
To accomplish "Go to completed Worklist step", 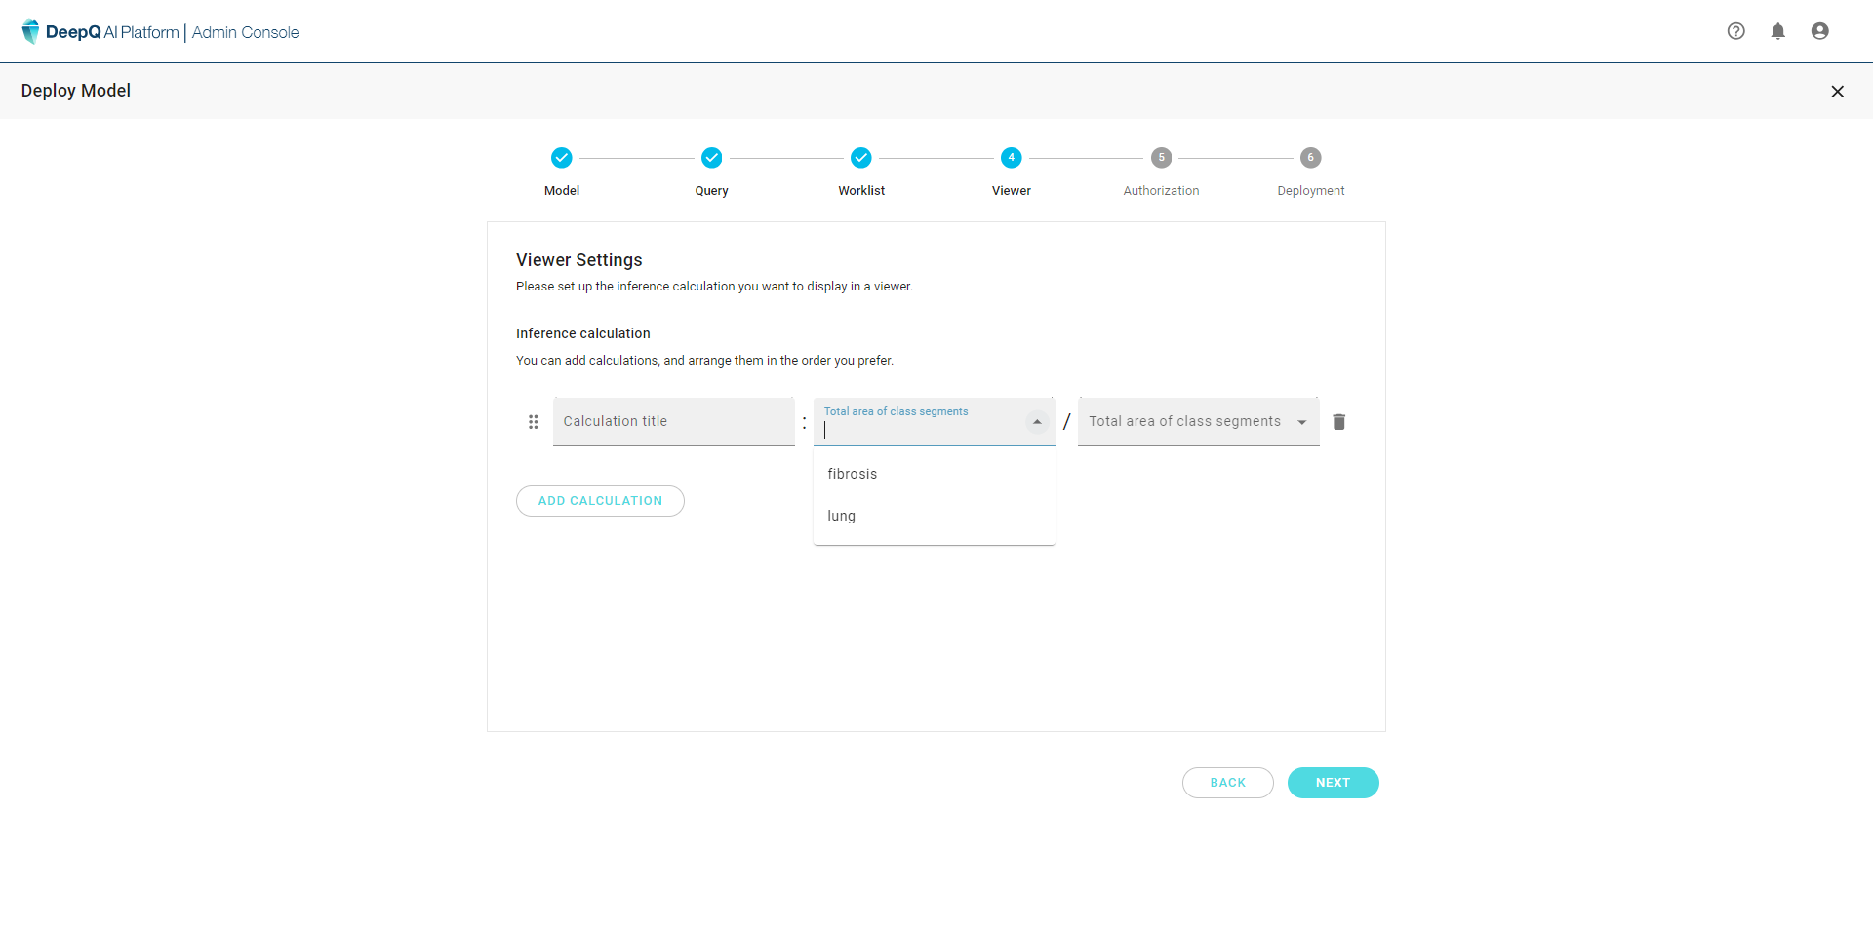I will click(x=860, y=158).
